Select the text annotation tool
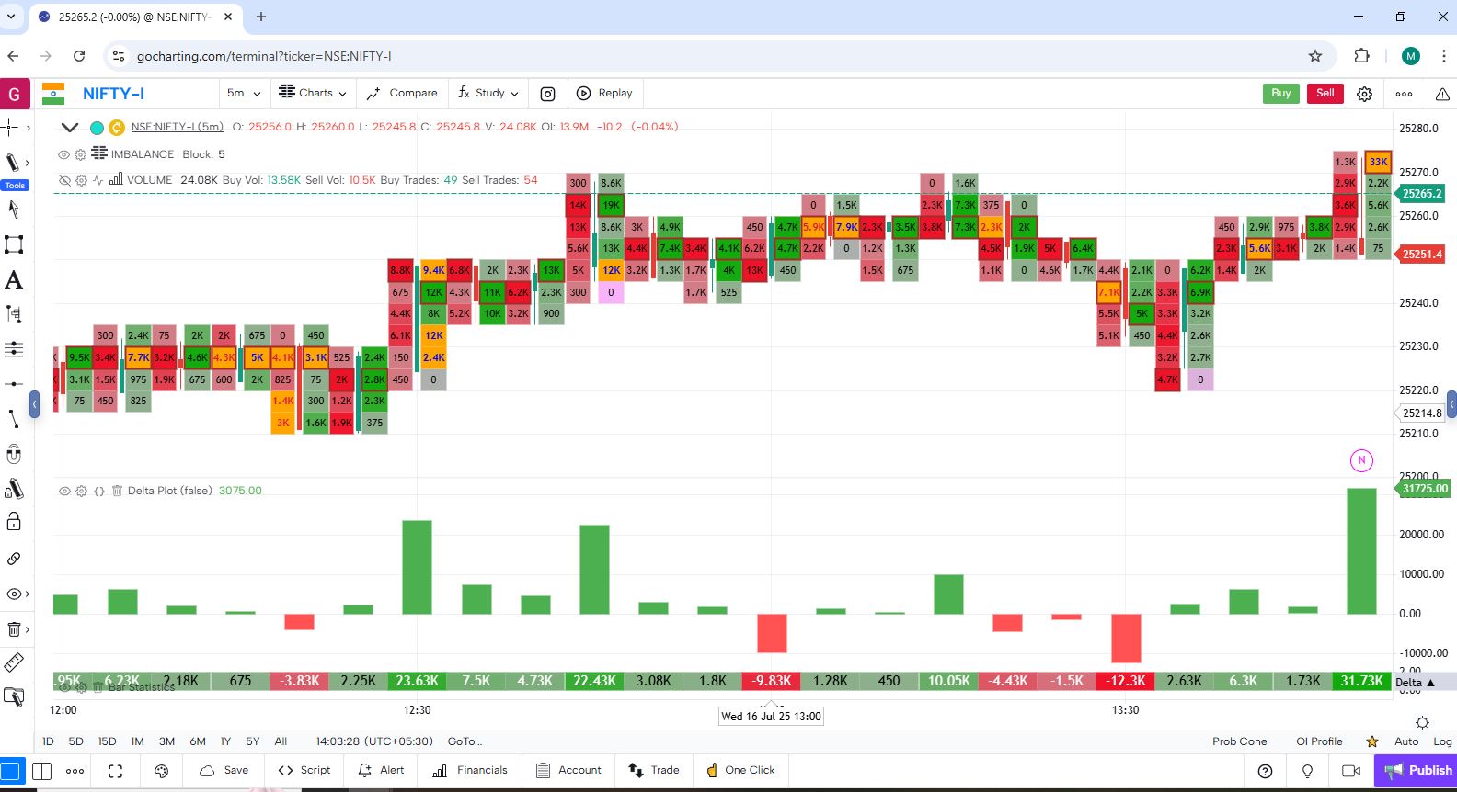Viewport: 1457px width, 792px height. pos(14,280)
